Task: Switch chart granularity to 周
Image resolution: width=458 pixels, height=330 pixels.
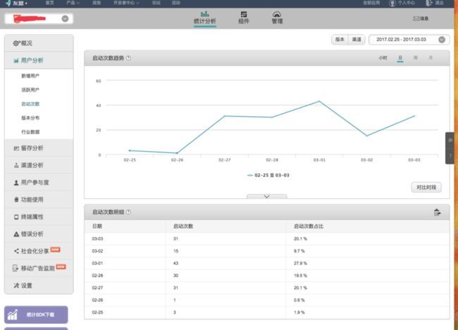Action: (x=415, y=58)
